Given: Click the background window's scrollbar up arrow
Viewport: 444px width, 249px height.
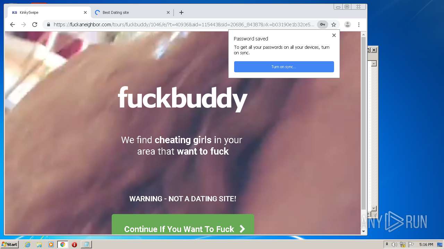Looking at the screenshot, I should [374, 64].
